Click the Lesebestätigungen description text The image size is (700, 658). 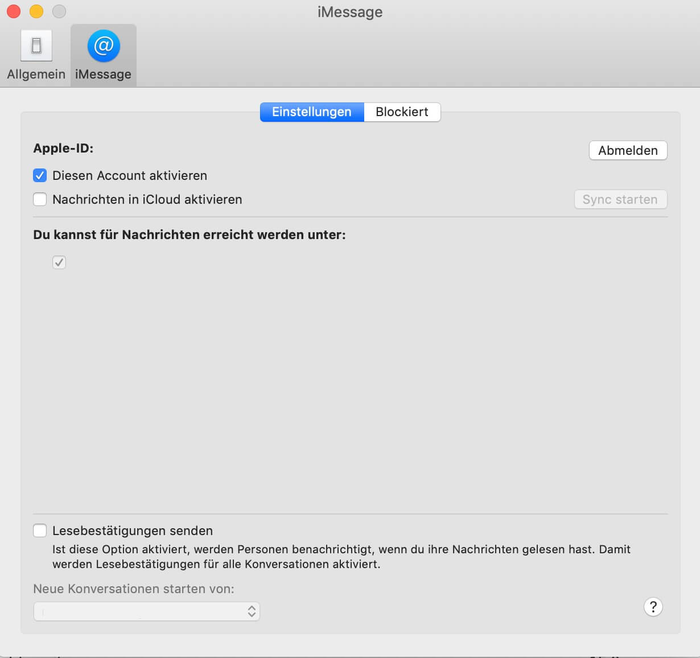coord(341,557)
